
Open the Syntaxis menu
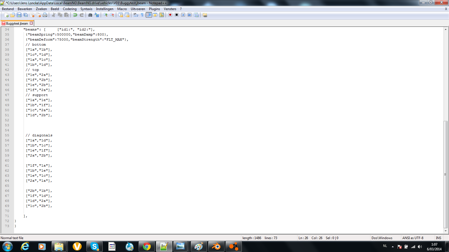click(86, 9)
